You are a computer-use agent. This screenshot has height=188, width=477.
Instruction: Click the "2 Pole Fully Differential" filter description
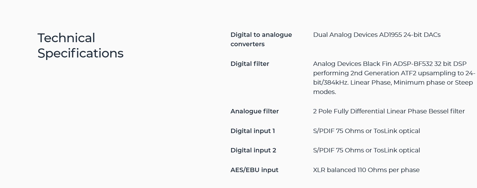coord(349,111)
